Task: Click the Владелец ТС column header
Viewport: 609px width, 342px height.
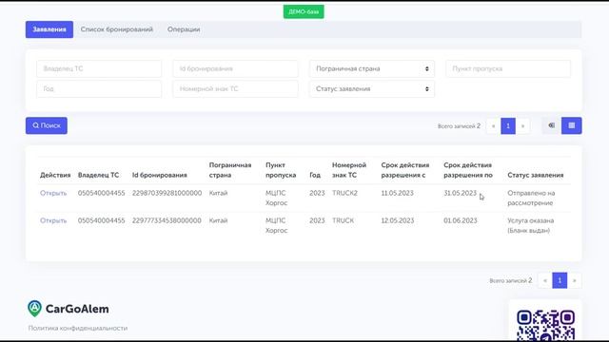Action: (98, 175)
